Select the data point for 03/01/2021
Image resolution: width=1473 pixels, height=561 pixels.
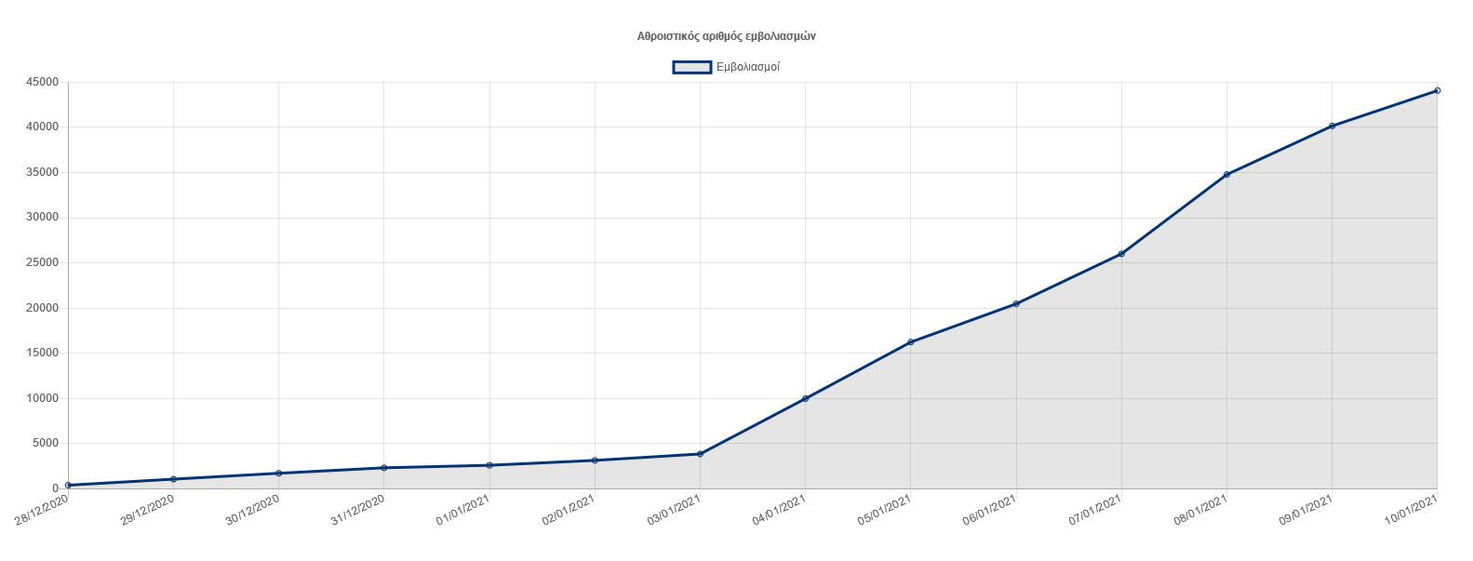700,454
